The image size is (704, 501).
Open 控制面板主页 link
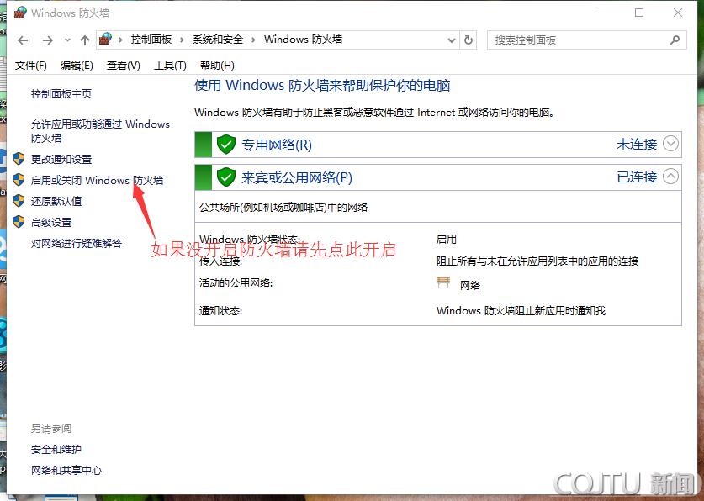[61, 94]
